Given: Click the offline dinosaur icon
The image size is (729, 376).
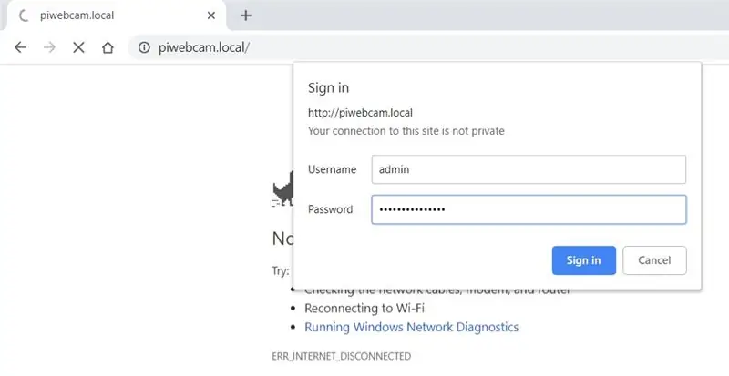Looking at the screenshot, I should pos(283,188).
